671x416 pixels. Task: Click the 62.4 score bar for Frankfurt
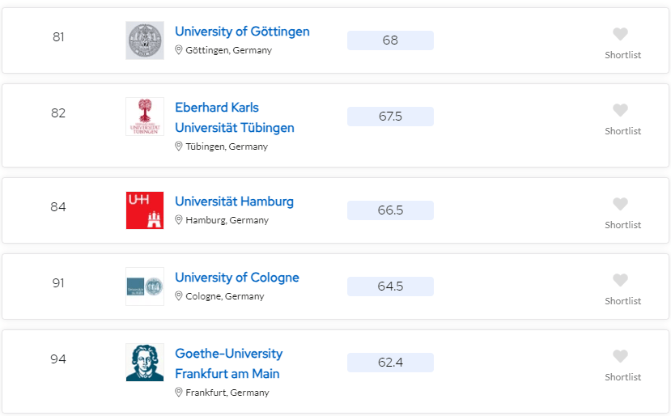click(390, 363)
